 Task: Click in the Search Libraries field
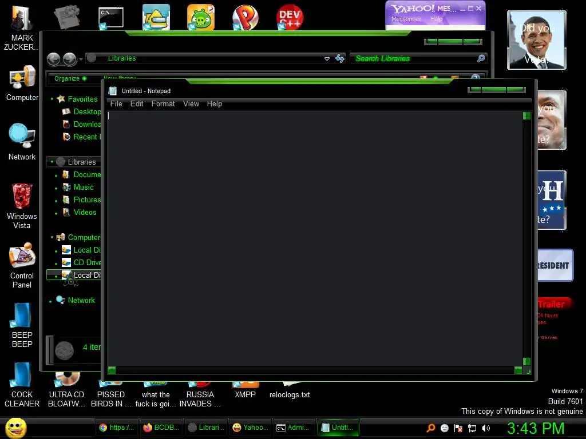pyautogui.click(x=414, y=58)
